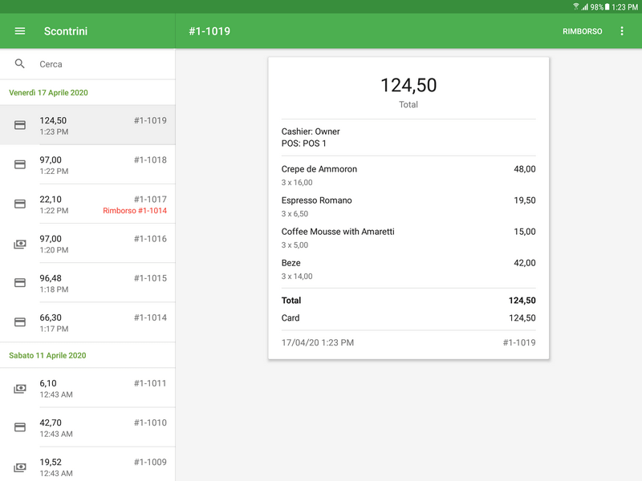The width and height of the screenshot is (642, 481).
Task: Open the hamburger navigation menu
Action: [20, 31]
